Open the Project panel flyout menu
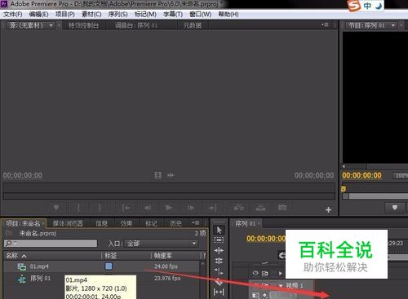This screenshot has height=299, width=408. click(x=196, y=222)
